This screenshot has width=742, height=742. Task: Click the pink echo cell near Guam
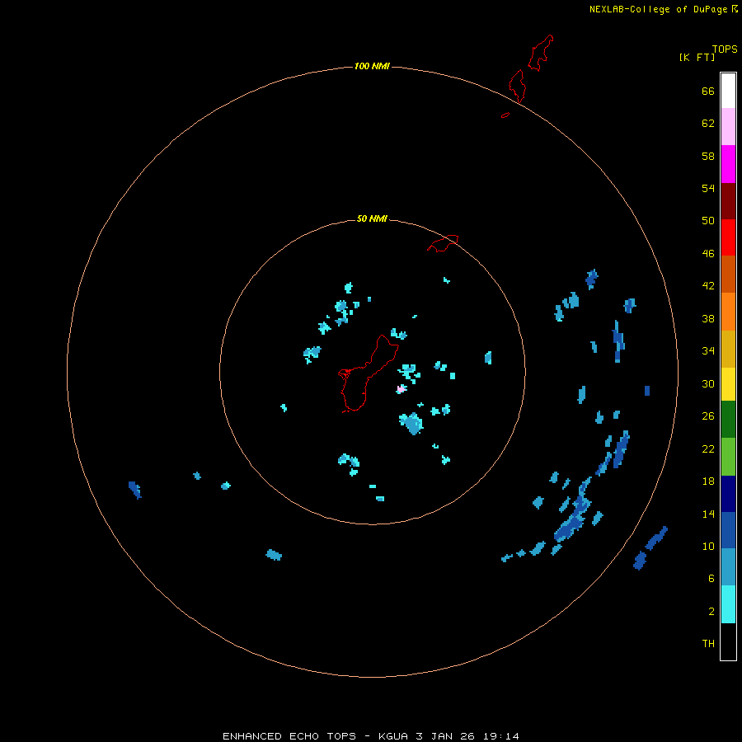[x=401, y=389]
